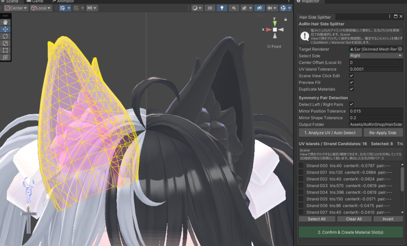Select the Scale tool
Image resolution: width=407 pixels, height=246 pixels.
(x=5, y=43)
